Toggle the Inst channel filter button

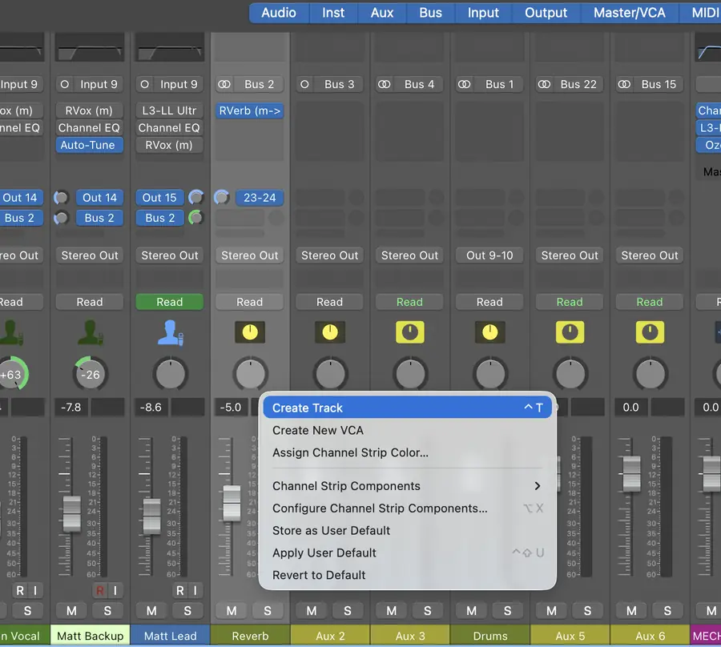pyautogui.click(x=333, y=13)
